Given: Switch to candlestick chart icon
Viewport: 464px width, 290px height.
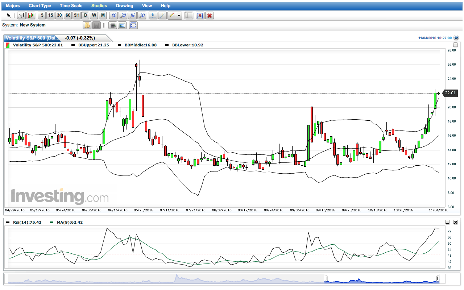Looking at the screenshot, I should click(31, 15).
